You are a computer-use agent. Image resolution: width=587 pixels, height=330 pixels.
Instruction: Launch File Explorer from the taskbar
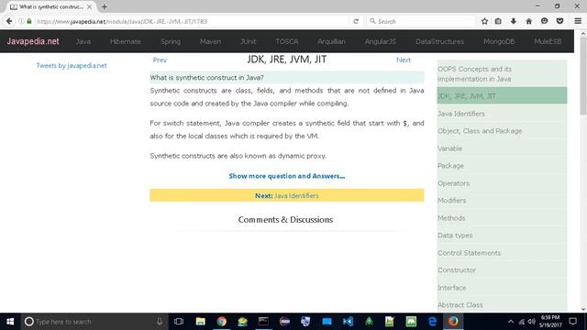pos(200,322)
